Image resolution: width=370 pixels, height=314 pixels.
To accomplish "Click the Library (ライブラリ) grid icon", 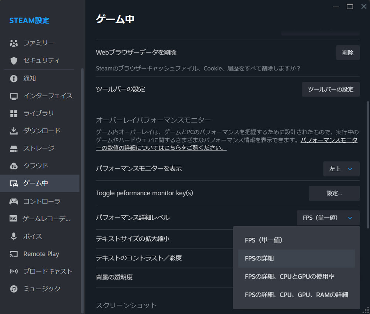I will [x=14, y=114].
